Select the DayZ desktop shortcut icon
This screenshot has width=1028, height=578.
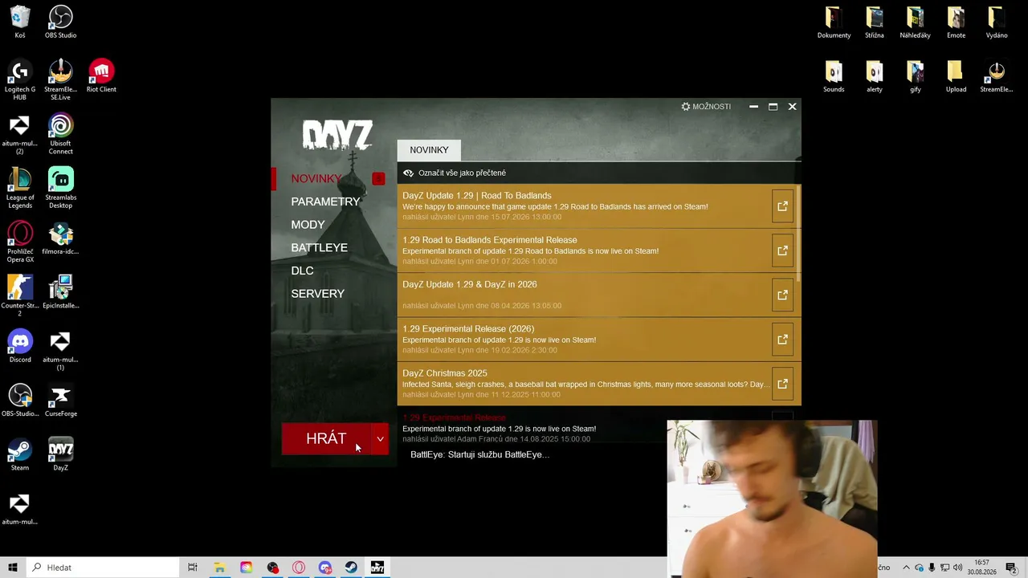pos(60,454)
